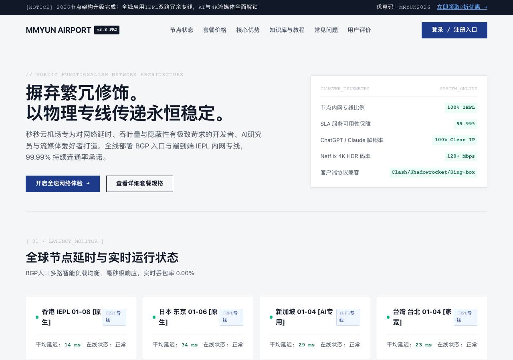513x360 pixels.
Task: Click the 登录 / 注册入口 button
Action: [x=454, y=30]
